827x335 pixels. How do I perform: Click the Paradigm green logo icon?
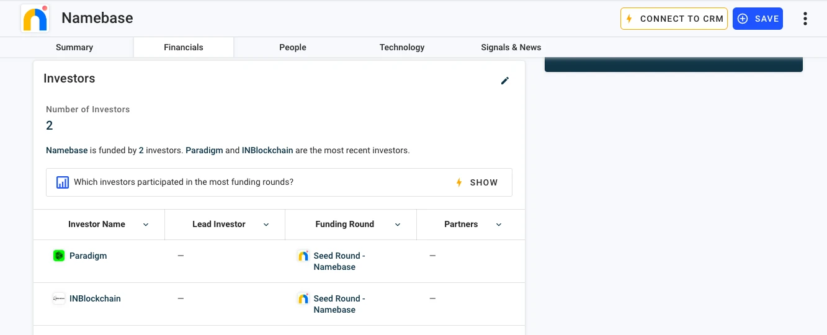[59, 256]
